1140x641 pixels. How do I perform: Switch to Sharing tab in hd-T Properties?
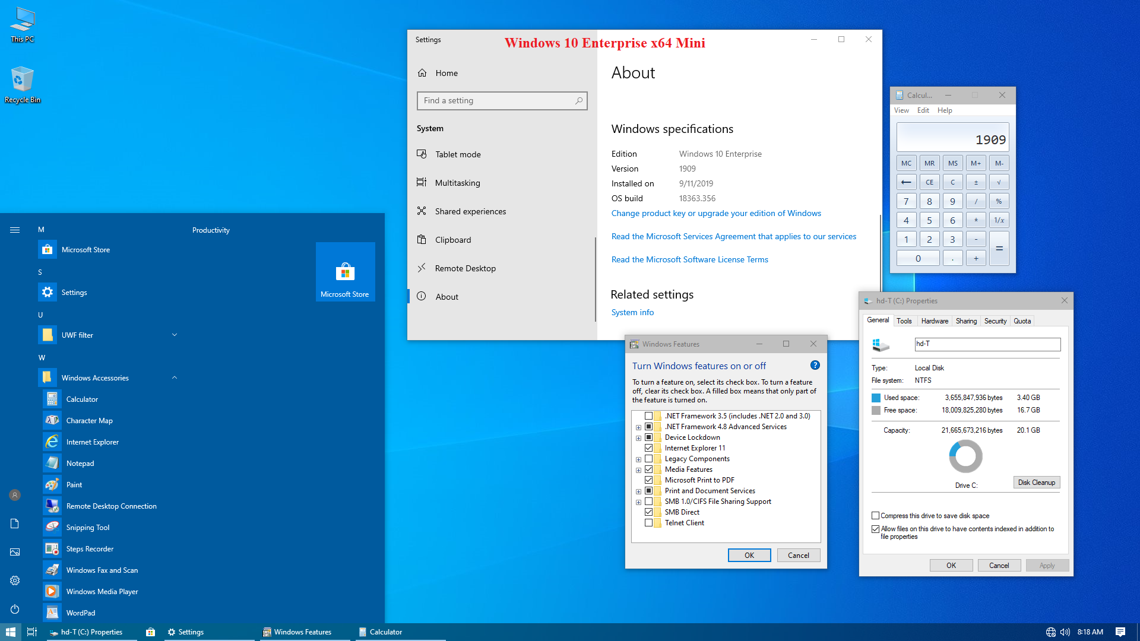point(965,321)
